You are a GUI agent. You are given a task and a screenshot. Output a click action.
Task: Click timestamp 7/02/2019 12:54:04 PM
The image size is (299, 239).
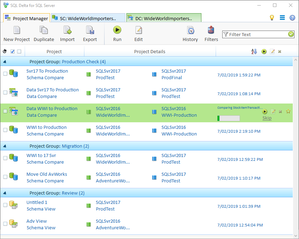coord(240,225)
